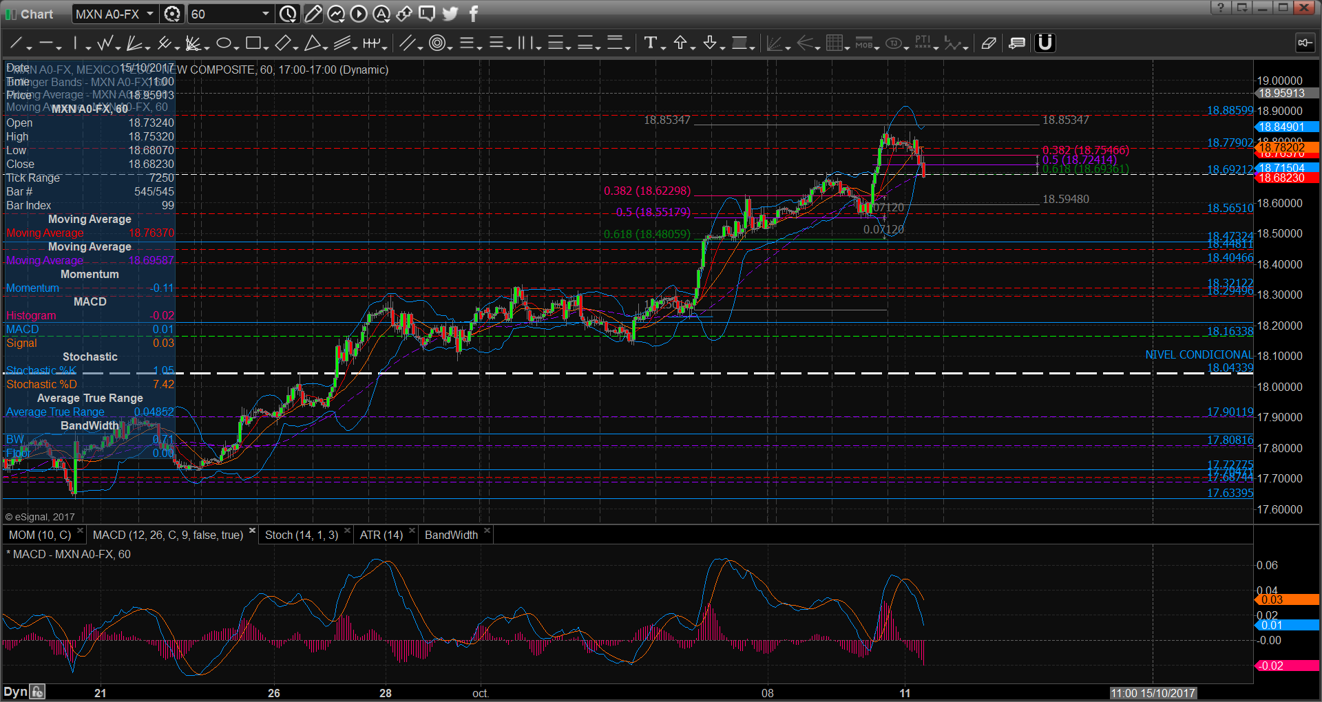Select the vertical line tool
This screenshot has width=1322, height=702.
click(x=76, y=43)
